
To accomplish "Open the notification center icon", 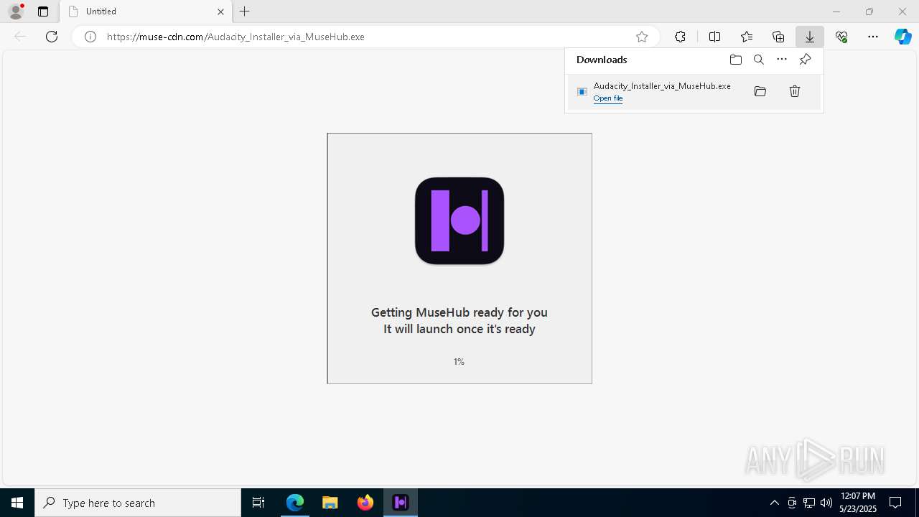I will pos(895,503).
